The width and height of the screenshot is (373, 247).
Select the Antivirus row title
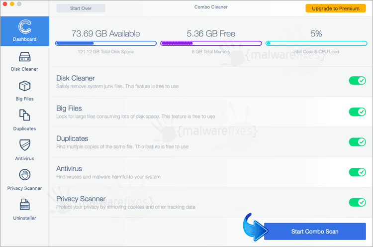(69, 169)
